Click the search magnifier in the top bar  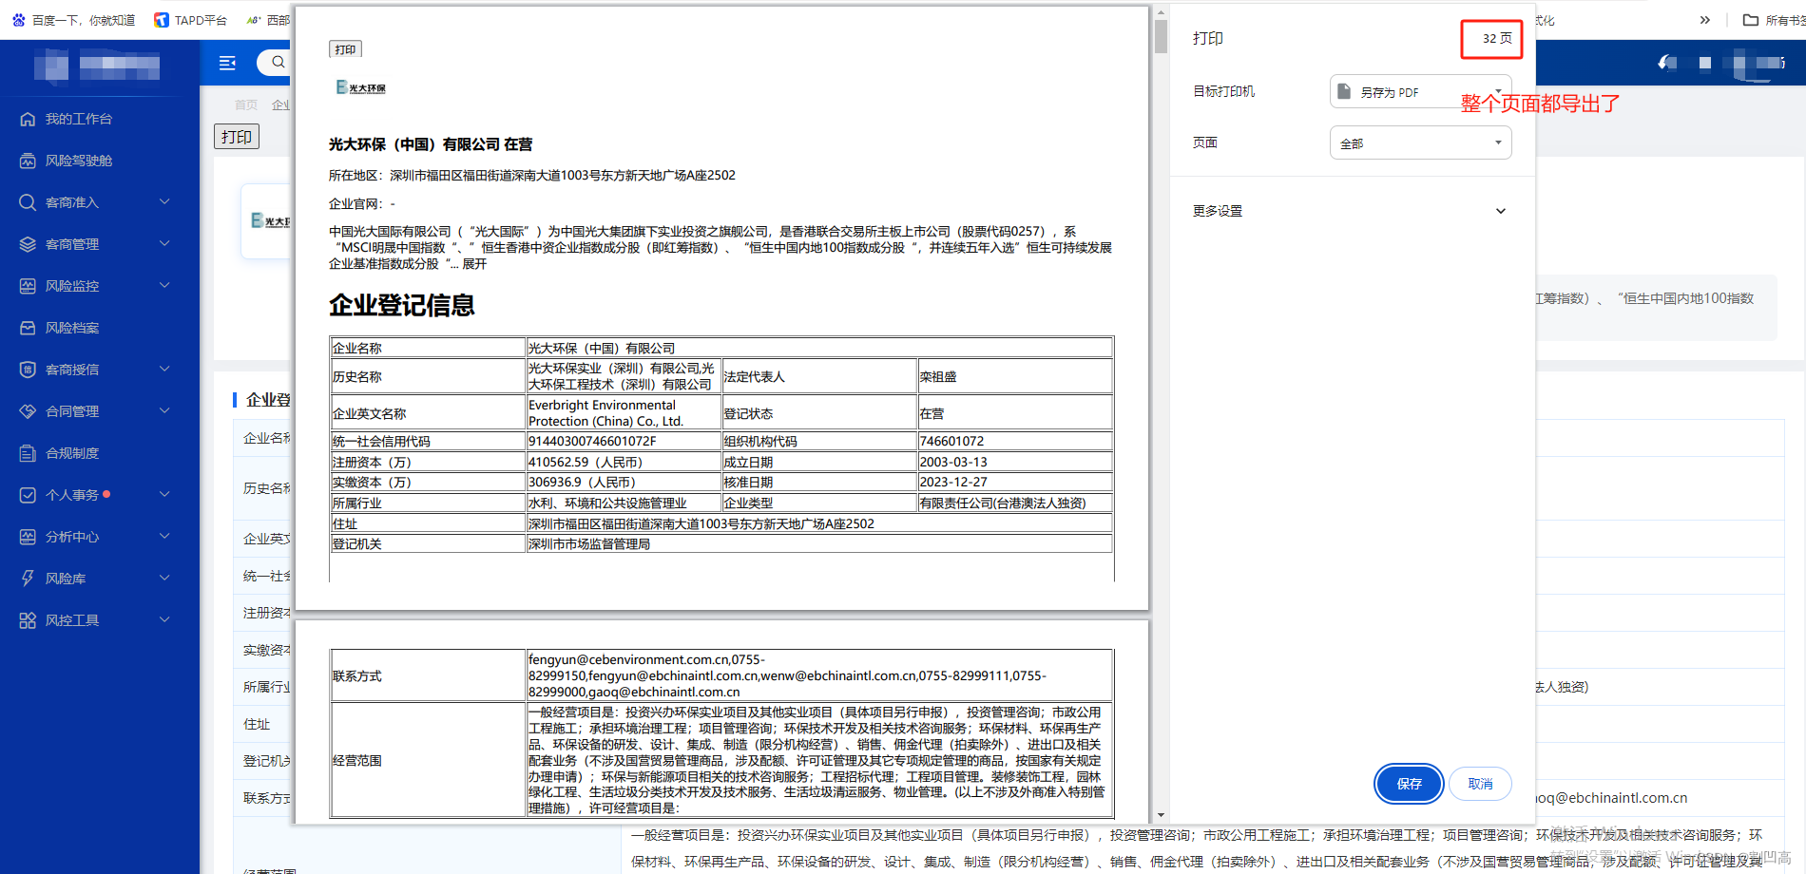pos(279,63)
